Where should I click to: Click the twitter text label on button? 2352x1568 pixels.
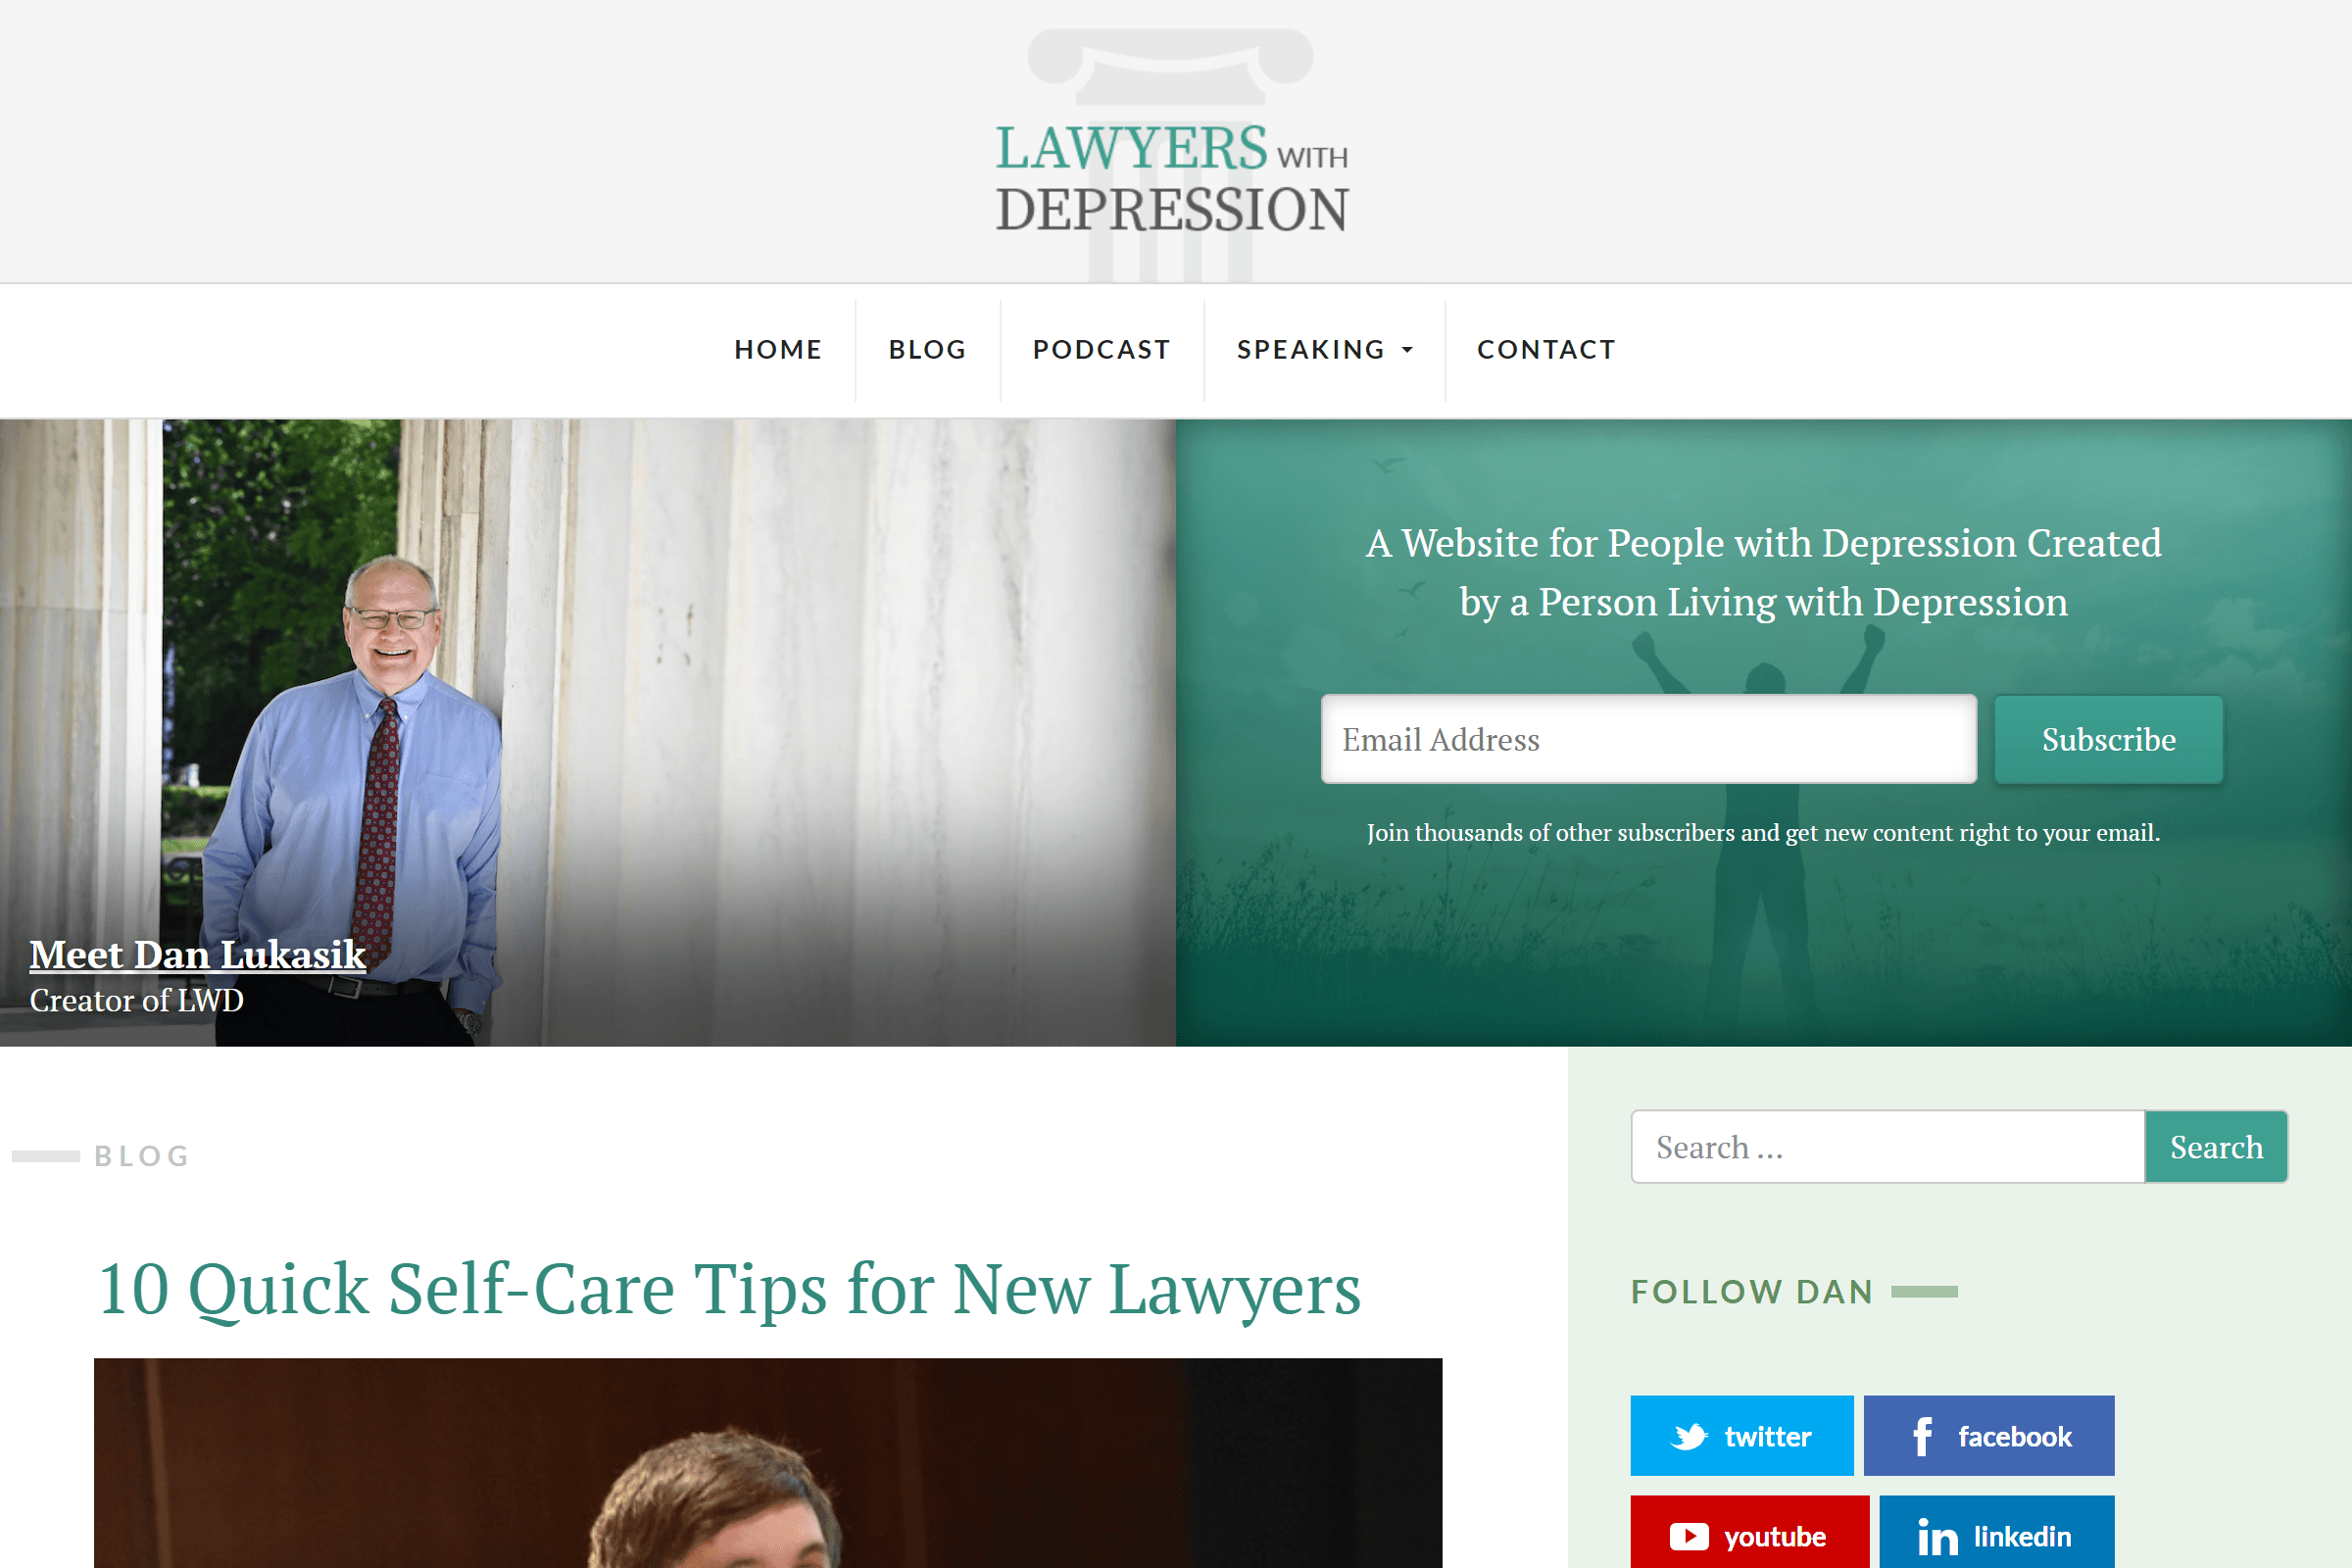coord(1767,1436)
